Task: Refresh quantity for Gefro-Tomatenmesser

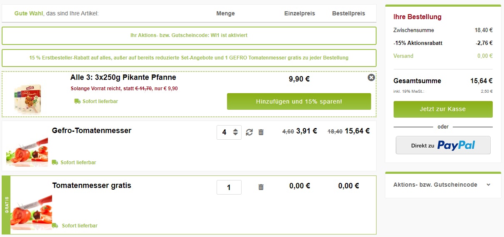Action: pyautogui.click(x=249, y=132)
